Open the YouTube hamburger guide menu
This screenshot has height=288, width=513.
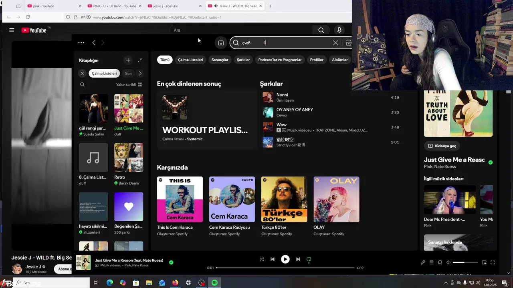[12, 30]
